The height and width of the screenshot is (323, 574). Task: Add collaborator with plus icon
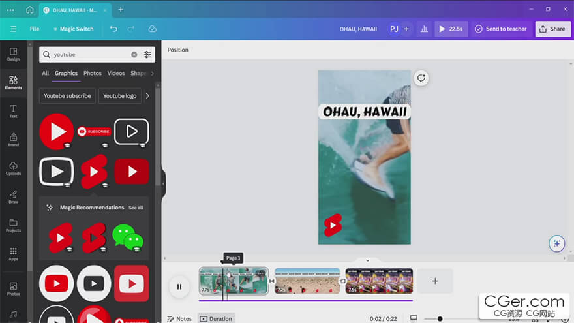pyautogui.click(x=406, y=29)
